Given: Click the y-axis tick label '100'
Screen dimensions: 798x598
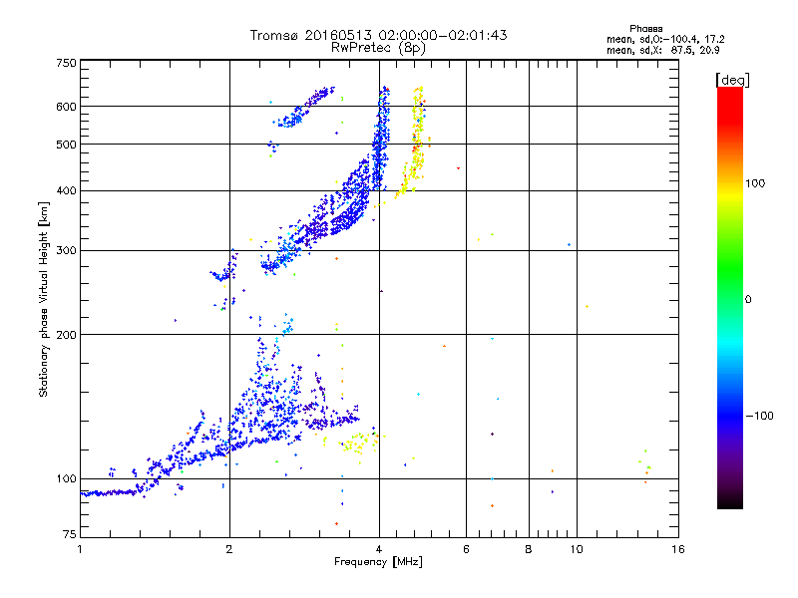Looking at the screenshot, I should click(x=66, y=478).
